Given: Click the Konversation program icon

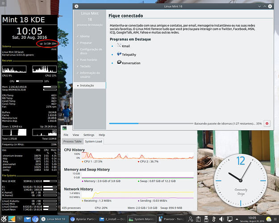Looking at the screenshot, I should 119,62.
